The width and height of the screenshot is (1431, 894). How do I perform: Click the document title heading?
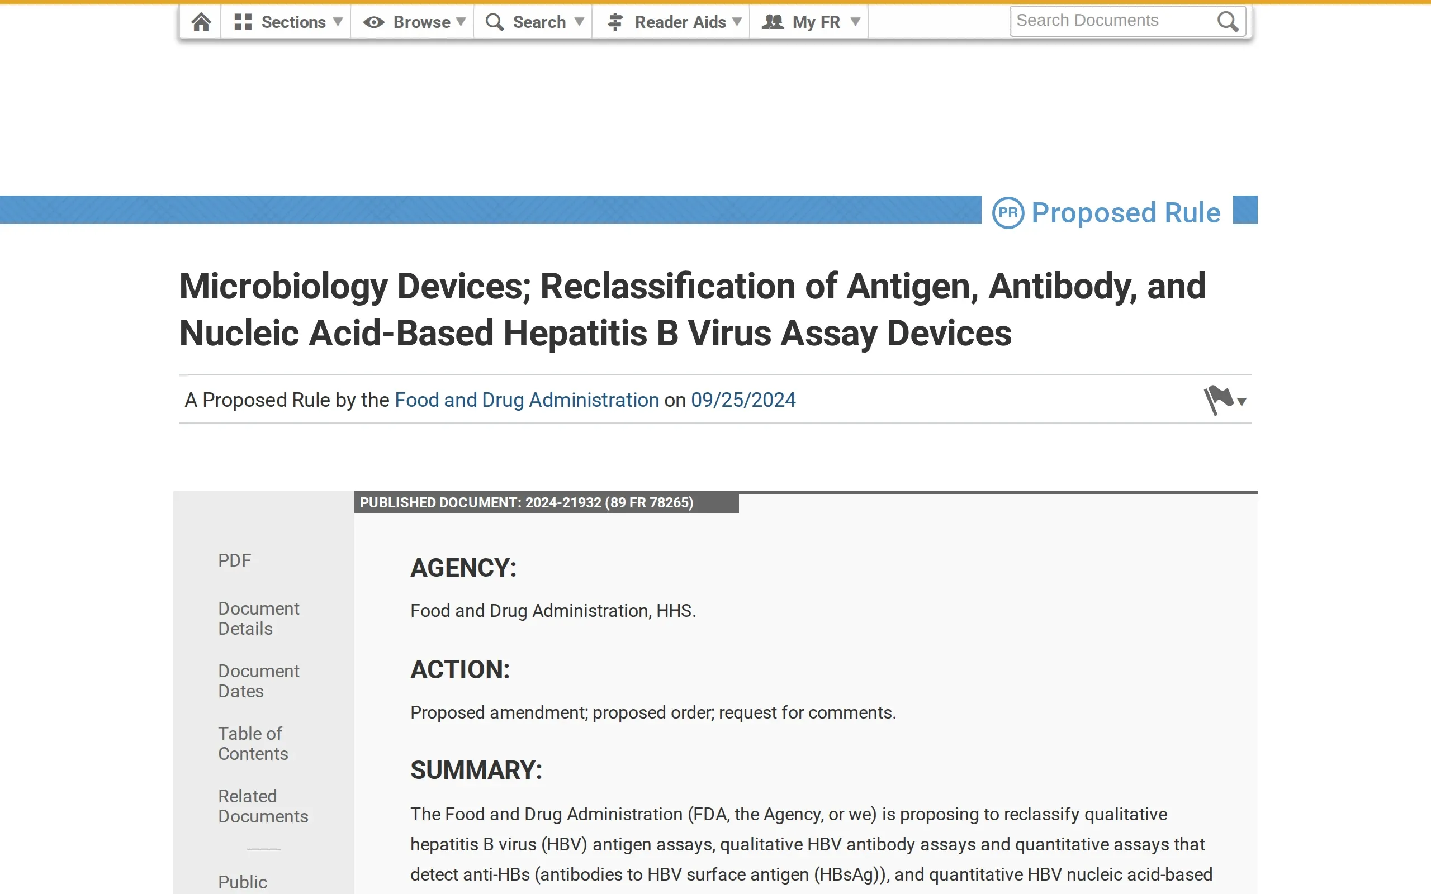692,309
